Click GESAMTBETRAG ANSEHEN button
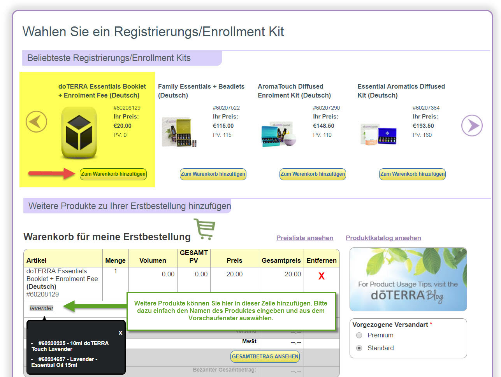 [x=265, y=356]
